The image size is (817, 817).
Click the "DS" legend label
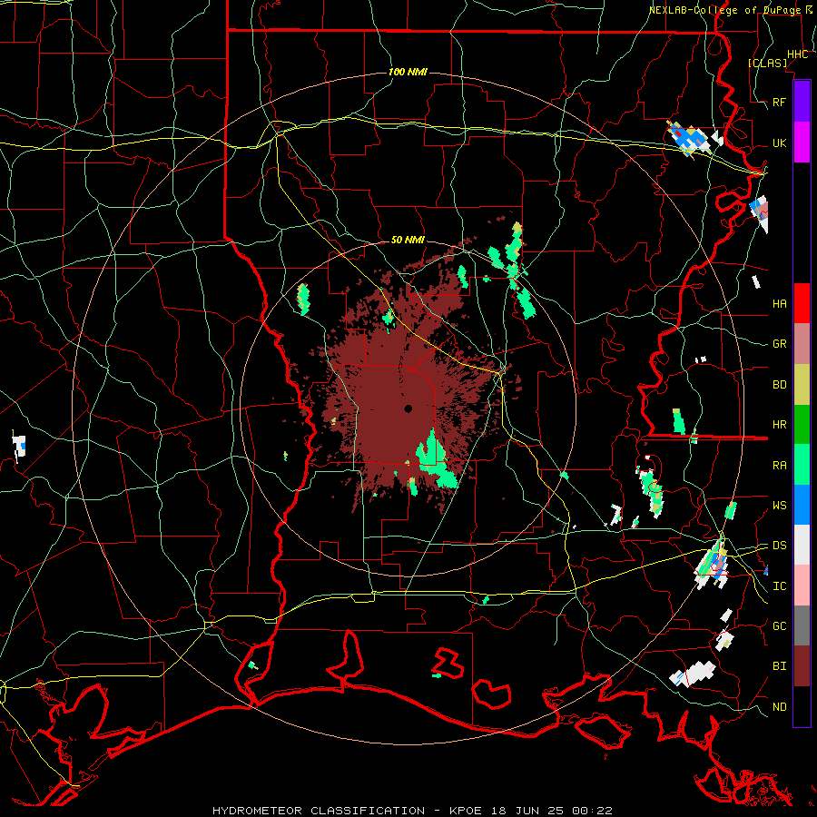(779, 546)
